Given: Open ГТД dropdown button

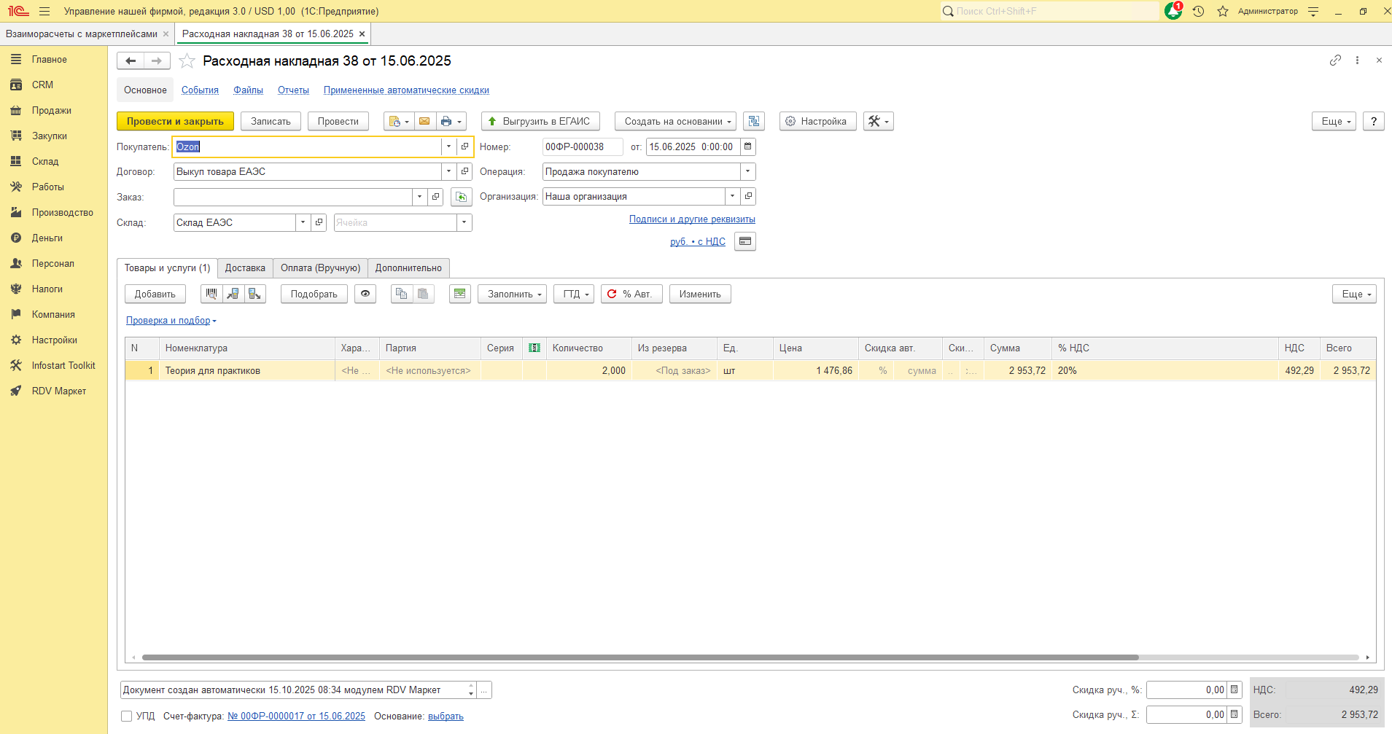Looking at the screenshot, I should pyautogui.click(x=574, y=294).
